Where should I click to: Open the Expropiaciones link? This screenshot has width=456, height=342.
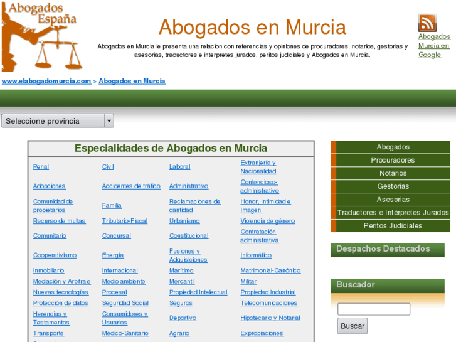[262, 333]
